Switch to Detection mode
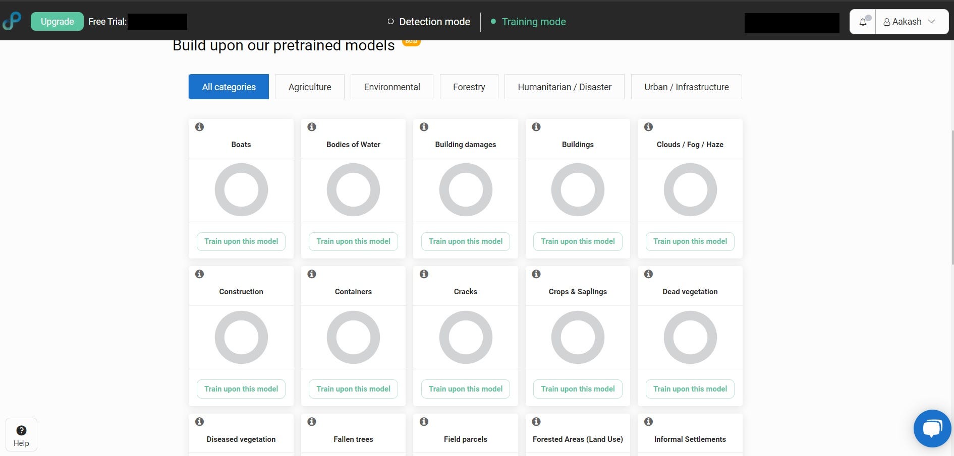The width and height of the screenshot is (954, 456). pyautogui.click(x=429, y=22)
